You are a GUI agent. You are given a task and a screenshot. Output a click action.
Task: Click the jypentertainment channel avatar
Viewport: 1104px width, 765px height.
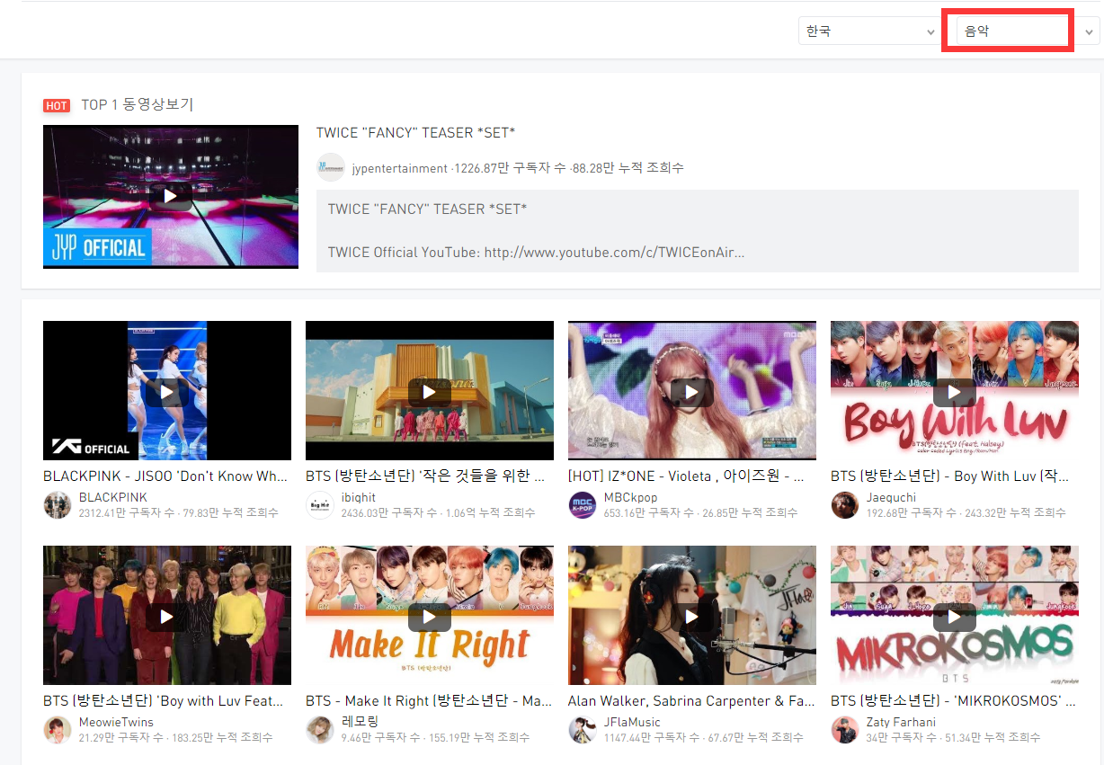331,168
